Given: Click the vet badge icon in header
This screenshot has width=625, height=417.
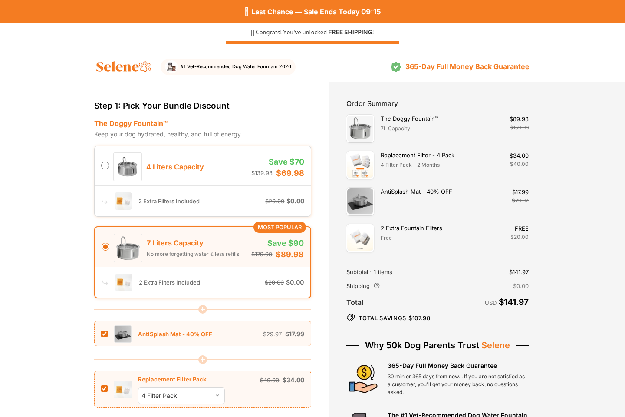Looking at the screenshot, I should [171, 66].
